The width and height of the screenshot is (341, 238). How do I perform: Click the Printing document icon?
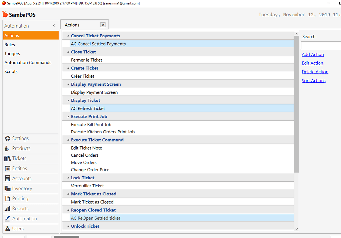[7, 198]
